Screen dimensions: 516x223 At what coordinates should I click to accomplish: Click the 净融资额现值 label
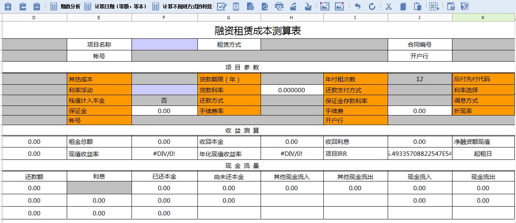483,141
